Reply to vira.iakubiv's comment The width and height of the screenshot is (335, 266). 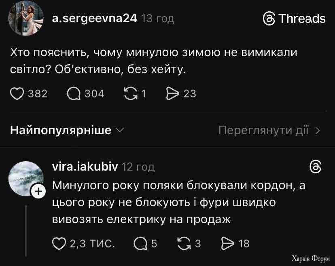click(140, 243)
